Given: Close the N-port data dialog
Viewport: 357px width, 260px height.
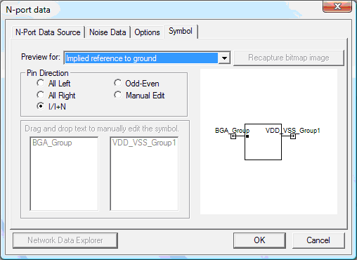Looking at the screenshot, I should (x=337, y=6).
